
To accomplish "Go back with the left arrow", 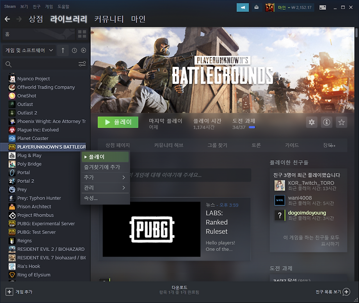I will pos(7,19).
